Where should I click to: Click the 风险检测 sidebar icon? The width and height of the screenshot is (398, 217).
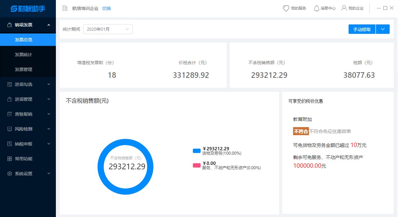[x=10, y=129]
